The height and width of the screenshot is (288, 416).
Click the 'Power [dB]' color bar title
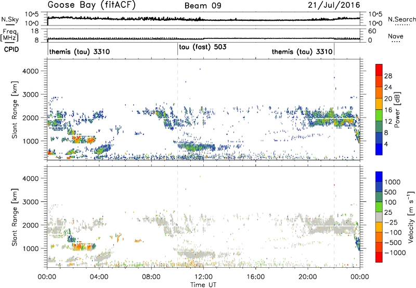[397, 110]
